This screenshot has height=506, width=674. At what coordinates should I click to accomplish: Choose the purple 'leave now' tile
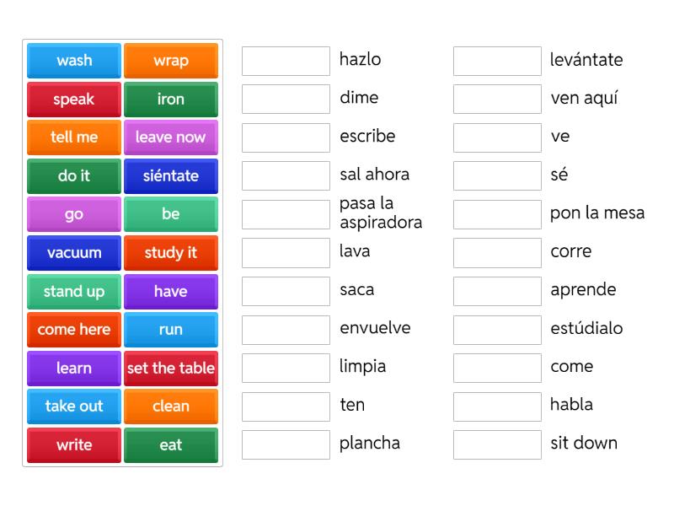[x=171, y=137]
